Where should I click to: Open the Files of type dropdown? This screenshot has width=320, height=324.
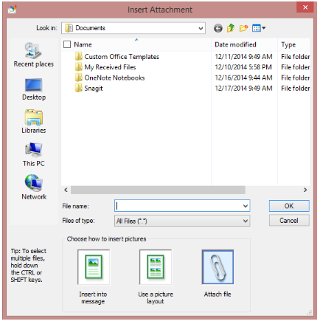click(182, 221)
